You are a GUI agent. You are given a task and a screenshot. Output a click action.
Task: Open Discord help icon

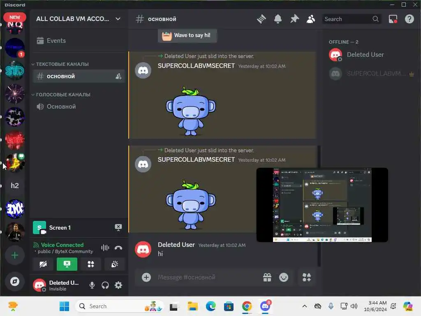click(x=409, y=19)
